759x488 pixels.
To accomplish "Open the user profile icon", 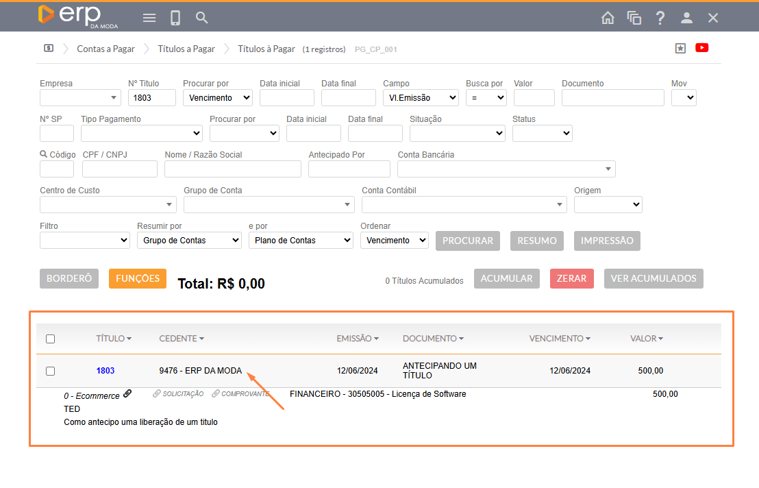I will coord(686,18).
